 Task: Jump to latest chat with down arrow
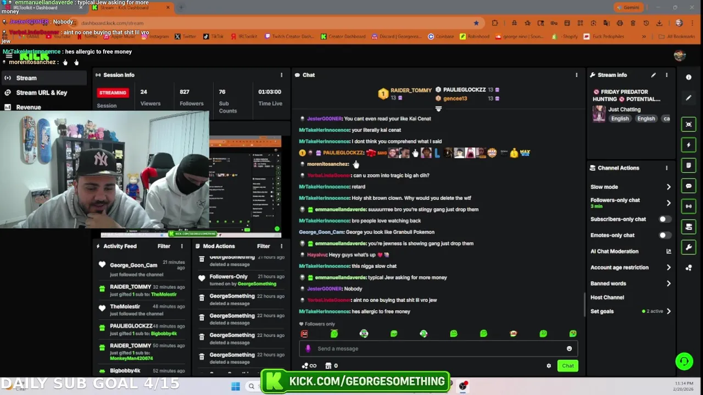(438, 109)
